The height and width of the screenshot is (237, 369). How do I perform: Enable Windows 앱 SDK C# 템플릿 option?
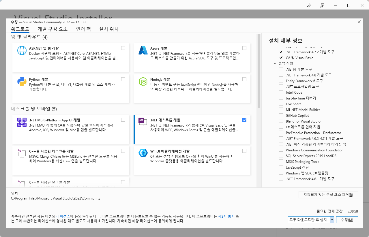point(281,173)
